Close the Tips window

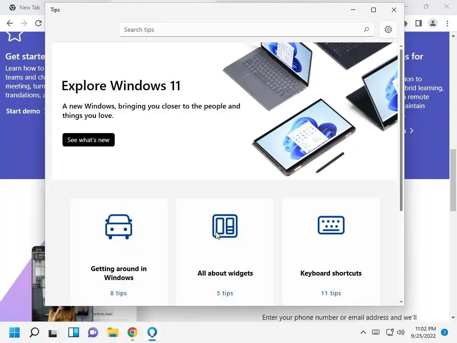click(394, 10)
